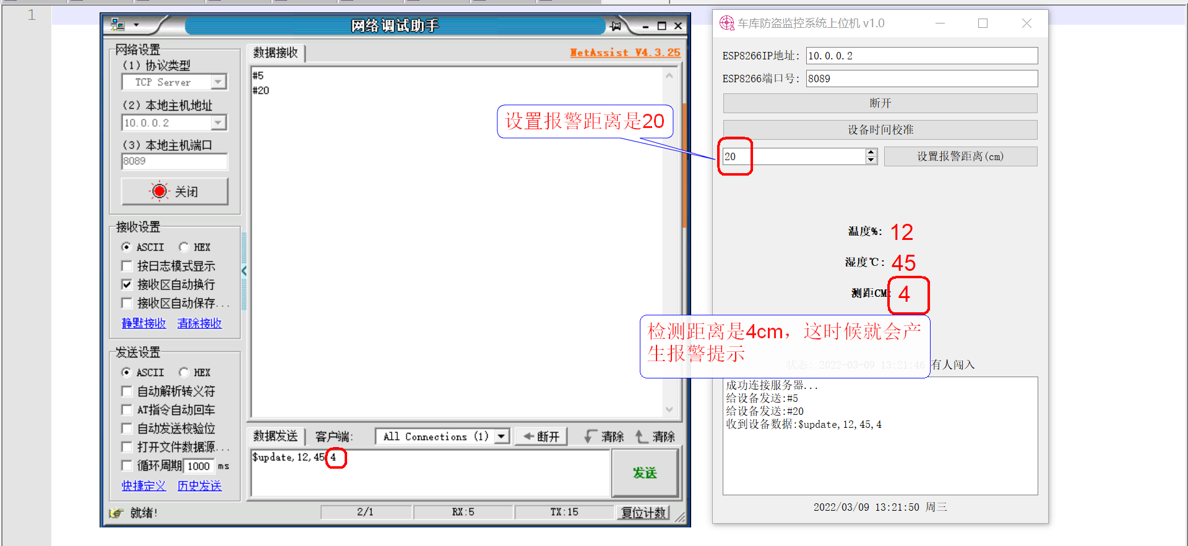
Task: Enable 接收区自动保存 checkbox
Action: click(x=127, y=303)
